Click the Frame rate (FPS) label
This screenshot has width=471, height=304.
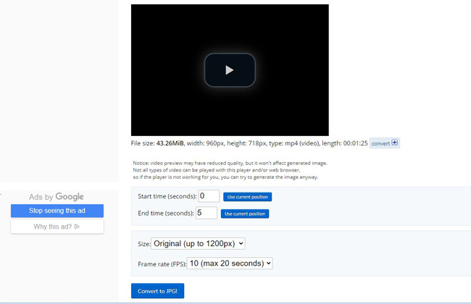pos(162,264)
